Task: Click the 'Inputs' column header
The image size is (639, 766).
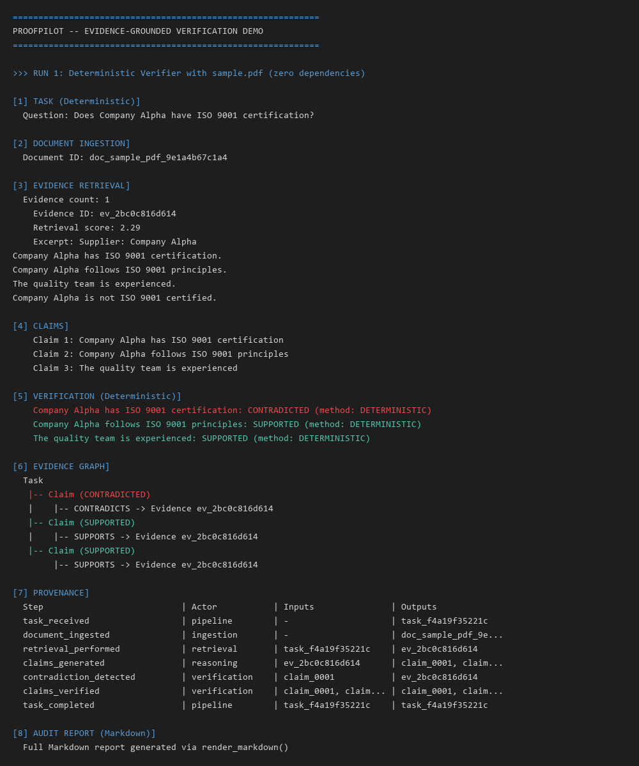Action: click(299, 606)
